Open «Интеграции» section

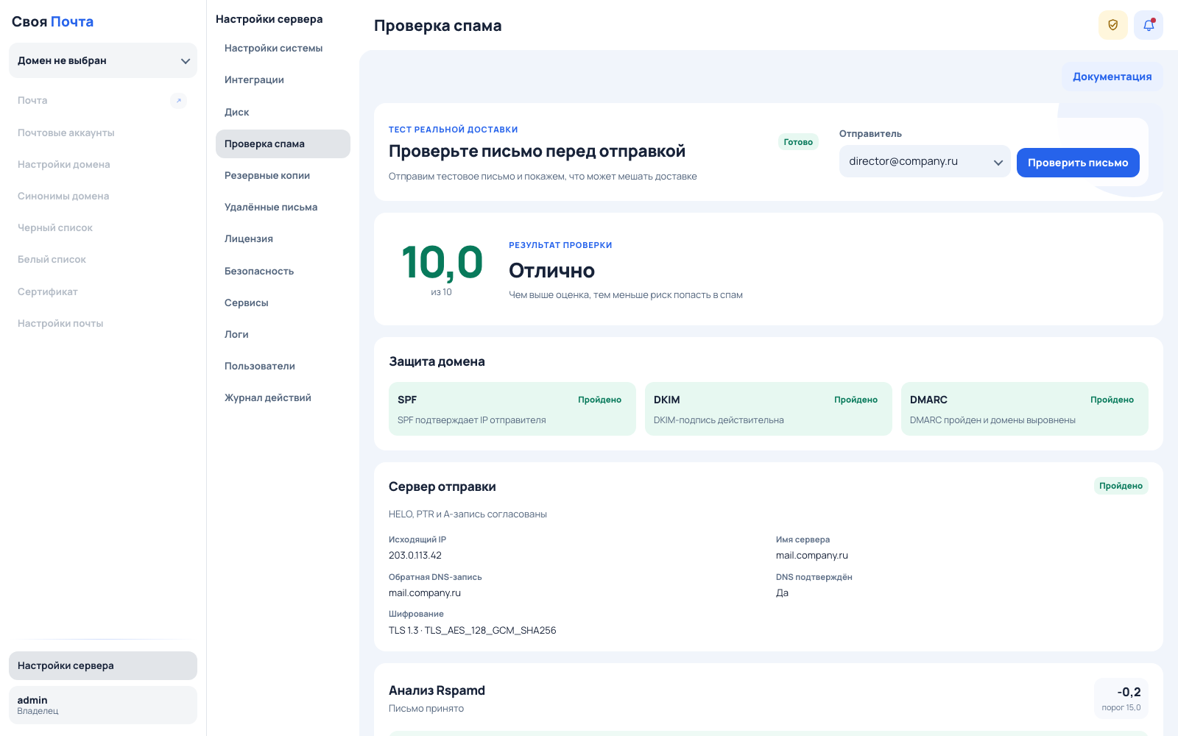click(x=283, y=80)
